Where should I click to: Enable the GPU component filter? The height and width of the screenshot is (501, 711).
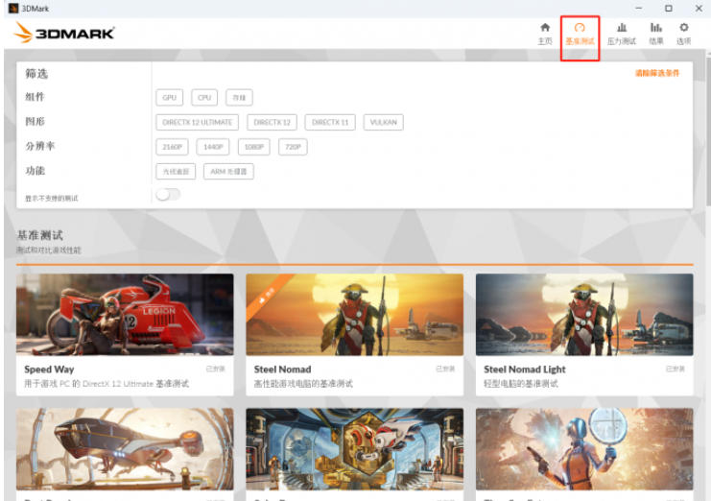(x=169, y=97)
